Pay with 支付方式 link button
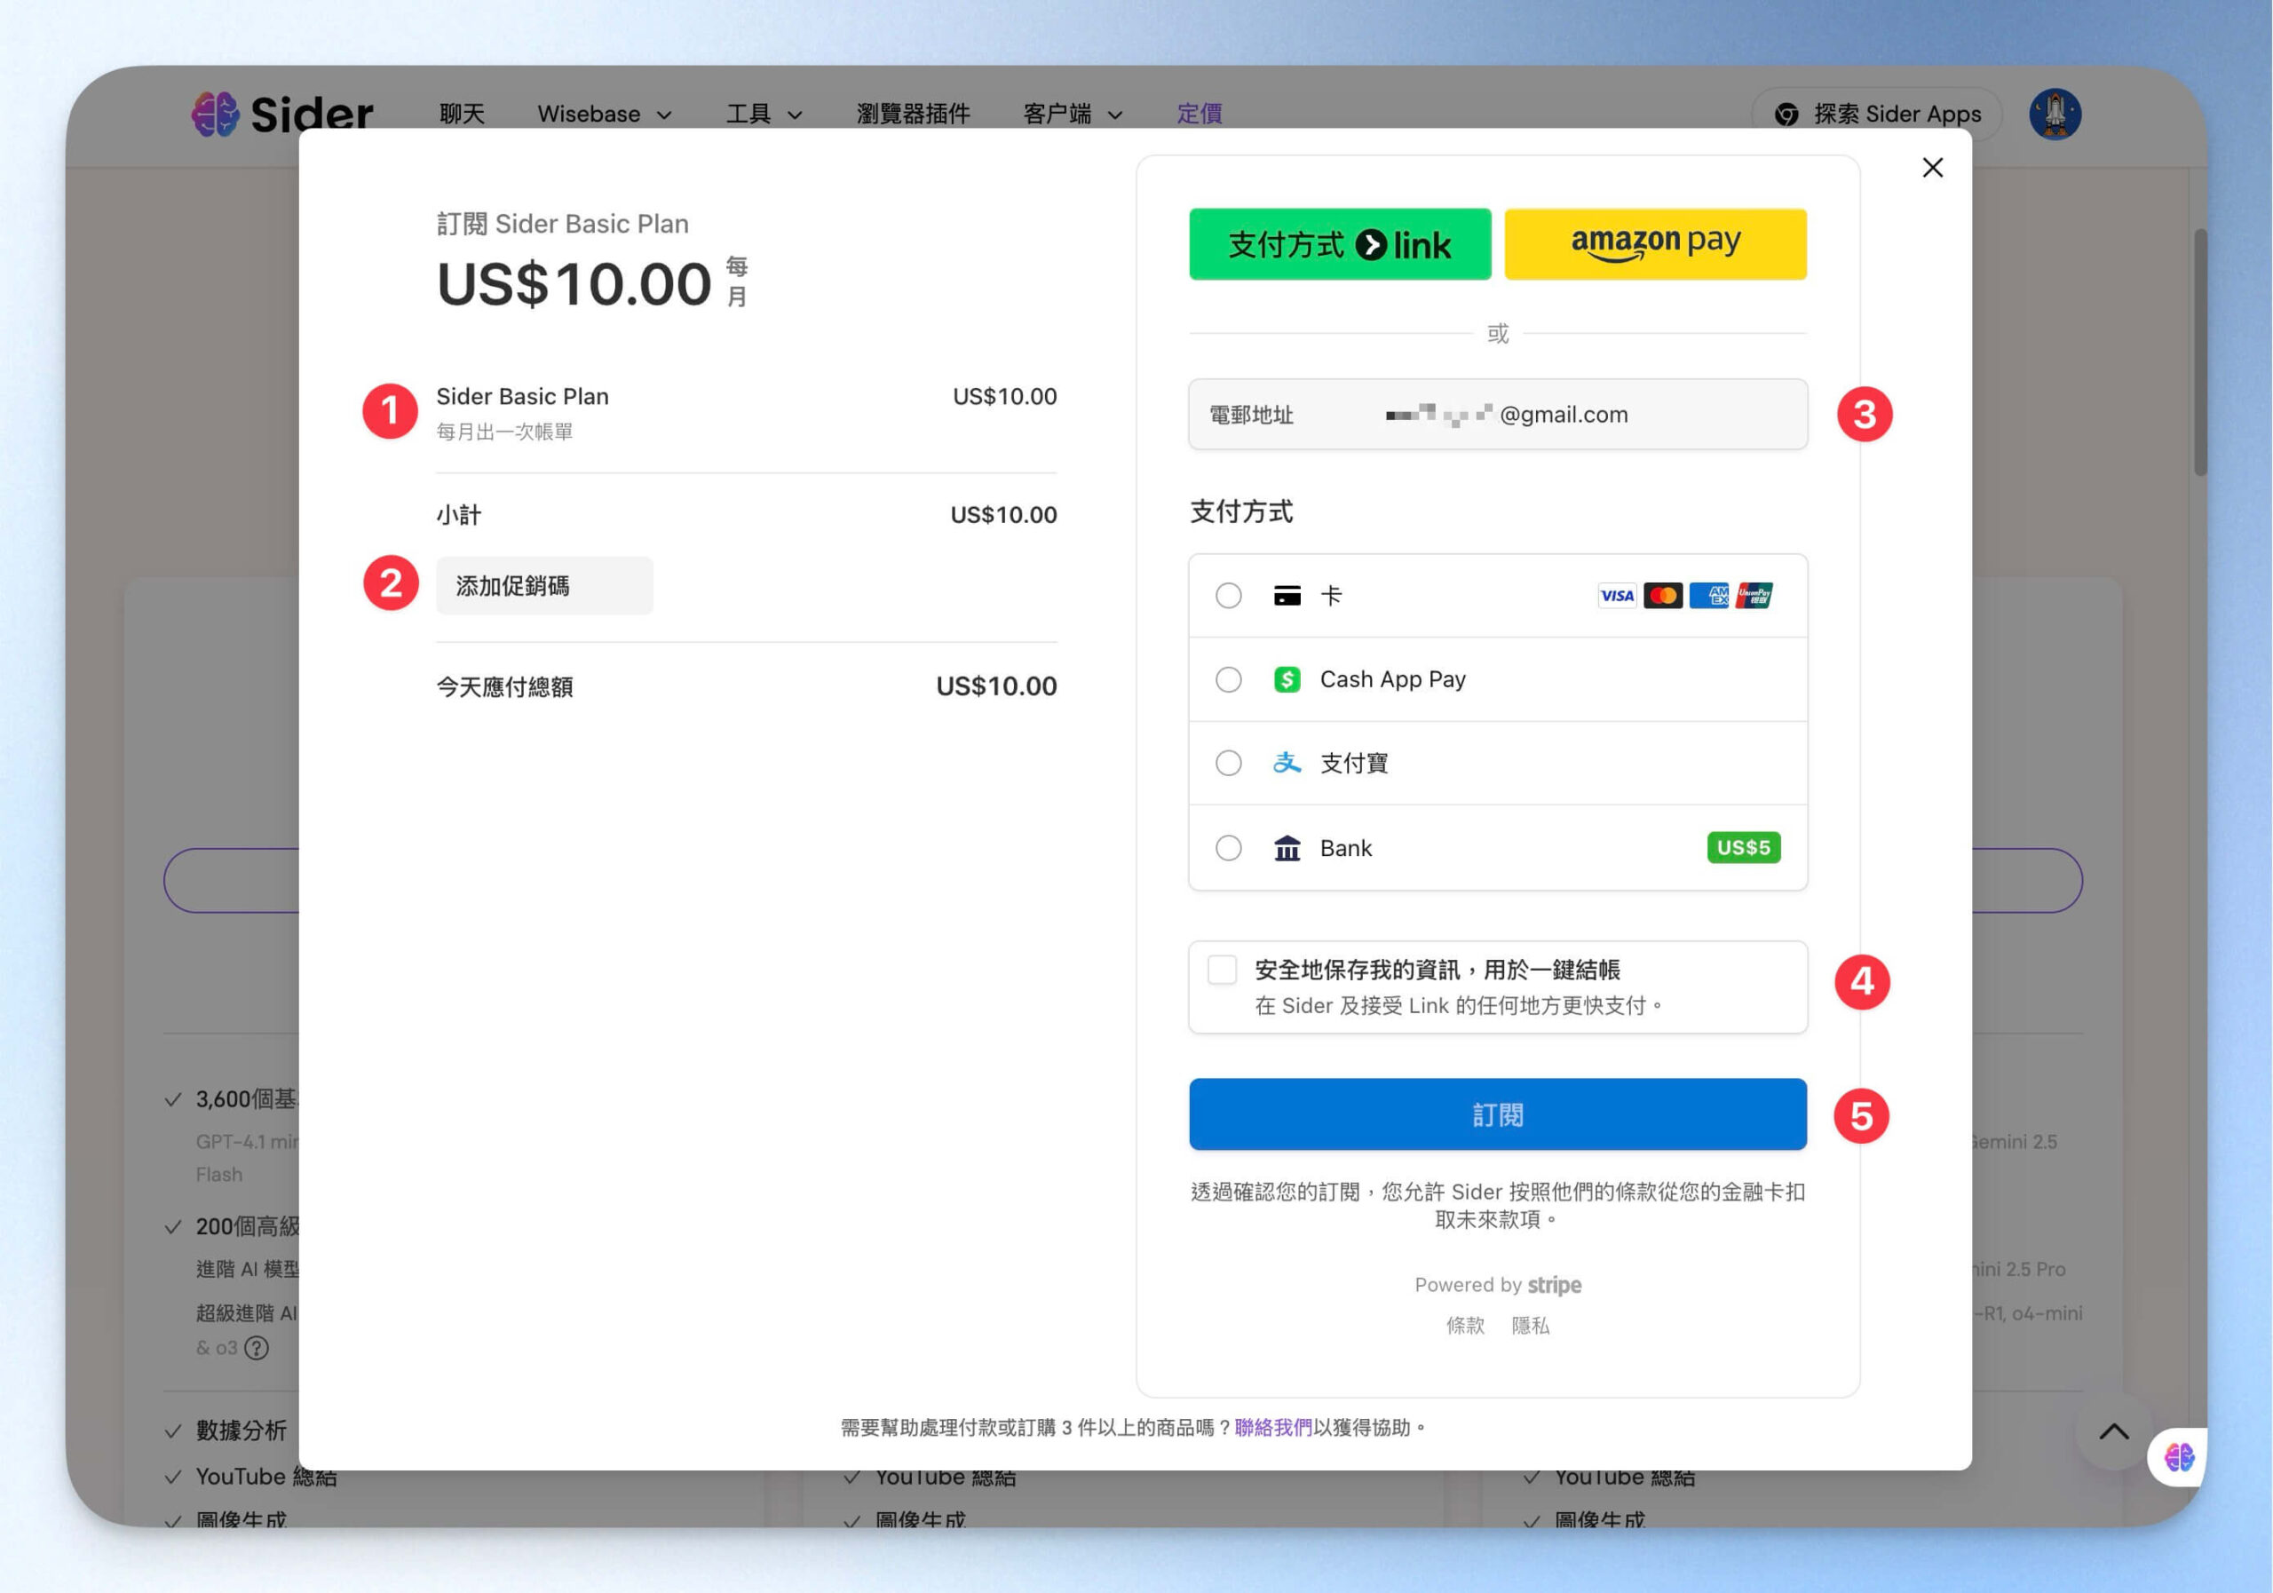2273x1593 pixels. coord(1340,243)
